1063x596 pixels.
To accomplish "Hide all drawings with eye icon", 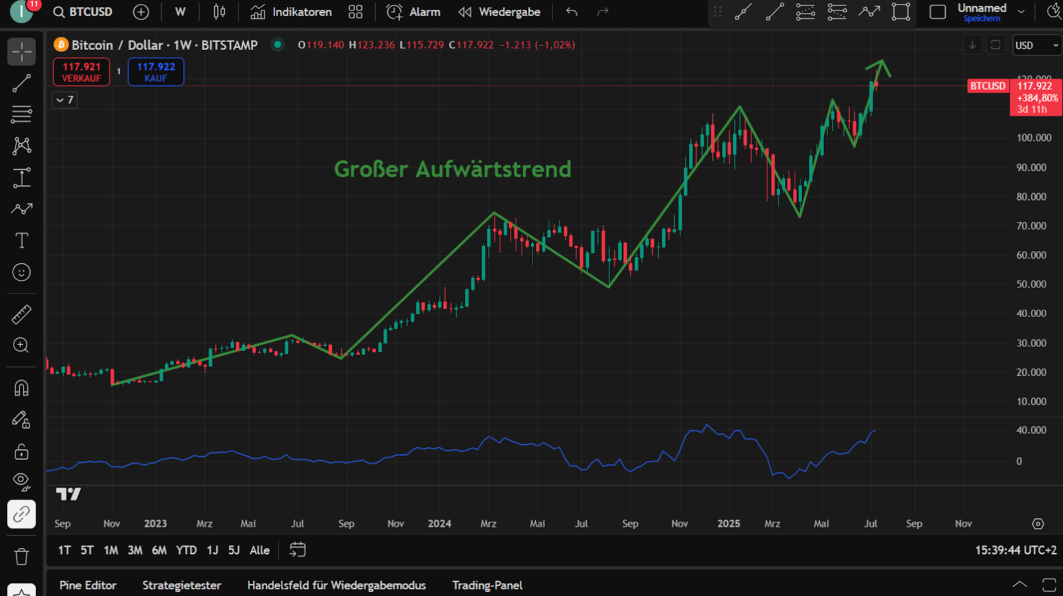I will point(21,480).
